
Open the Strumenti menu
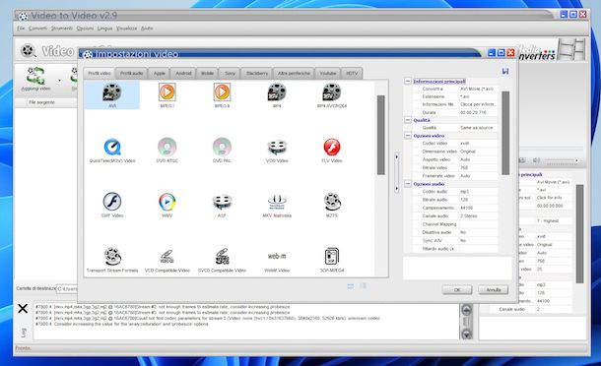pos(62,29)
